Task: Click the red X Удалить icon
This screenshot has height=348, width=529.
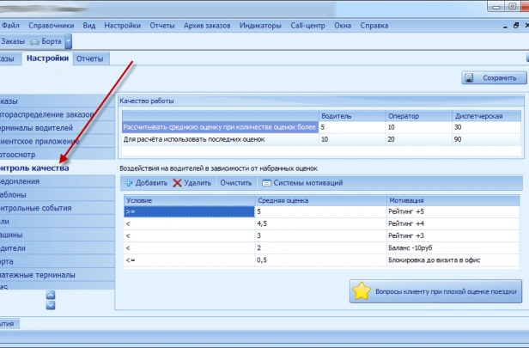Action: point(177,183)
